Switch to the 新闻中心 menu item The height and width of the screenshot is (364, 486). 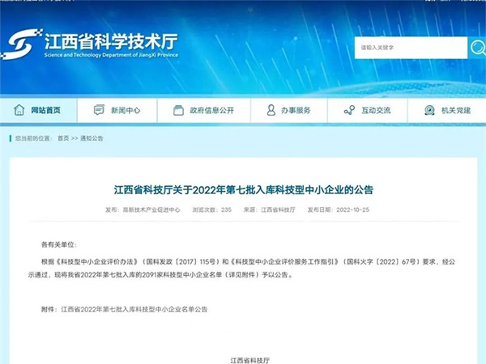pos(126,110)
